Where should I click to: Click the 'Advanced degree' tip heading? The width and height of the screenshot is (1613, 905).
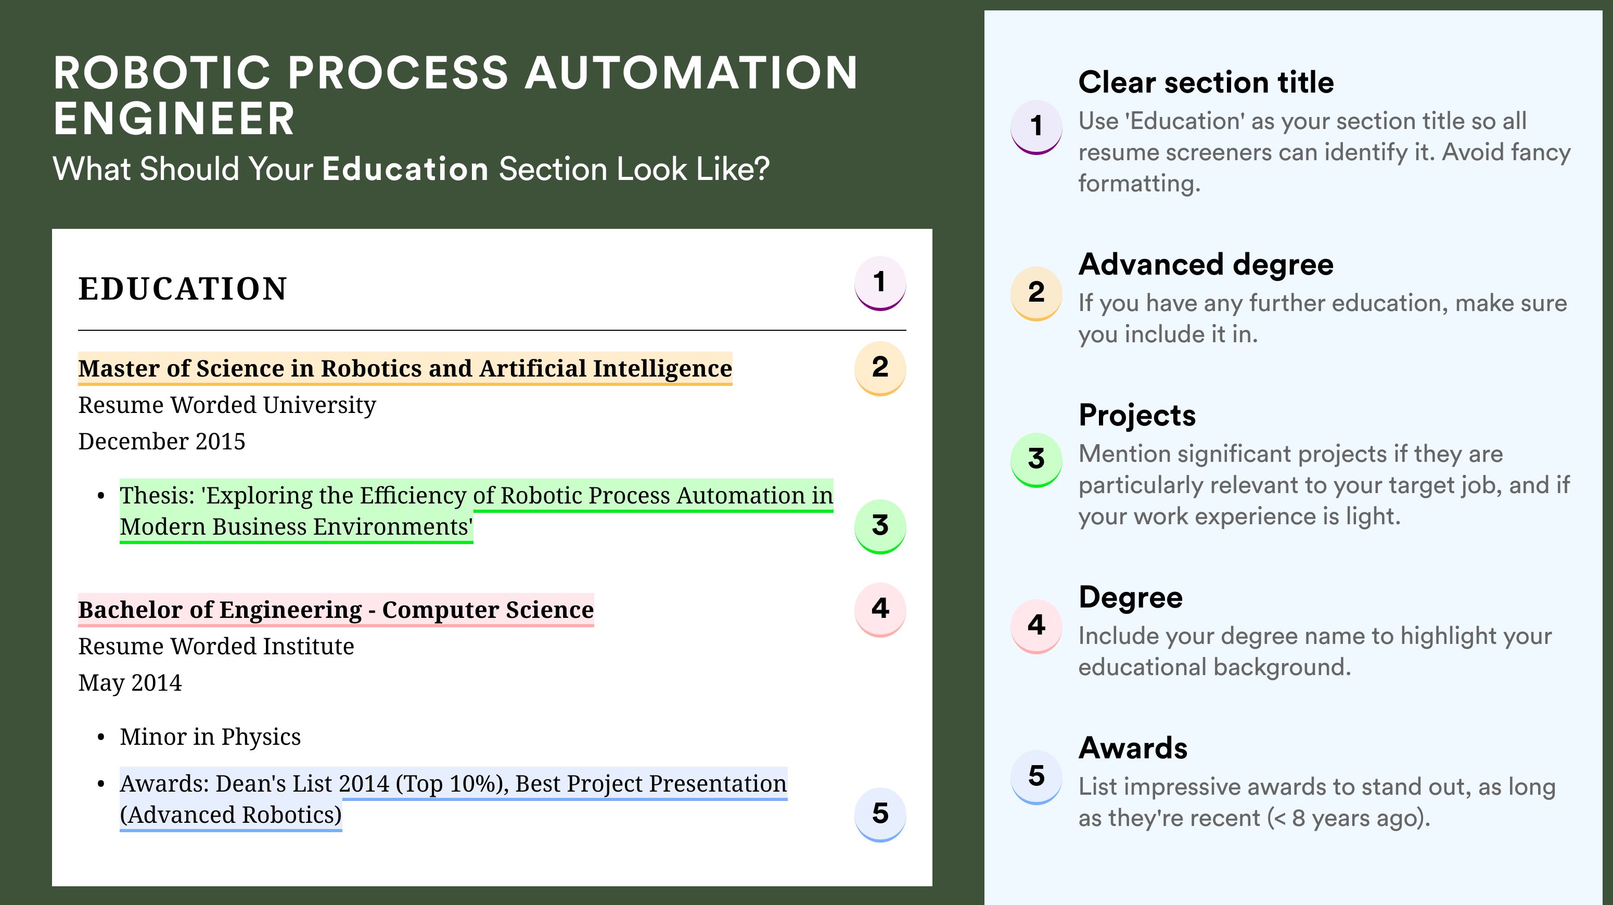click(x=1206, y=265)
